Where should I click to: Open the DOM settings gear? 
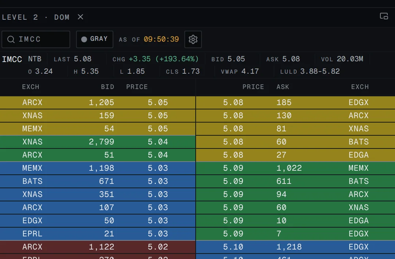[193, 39]
